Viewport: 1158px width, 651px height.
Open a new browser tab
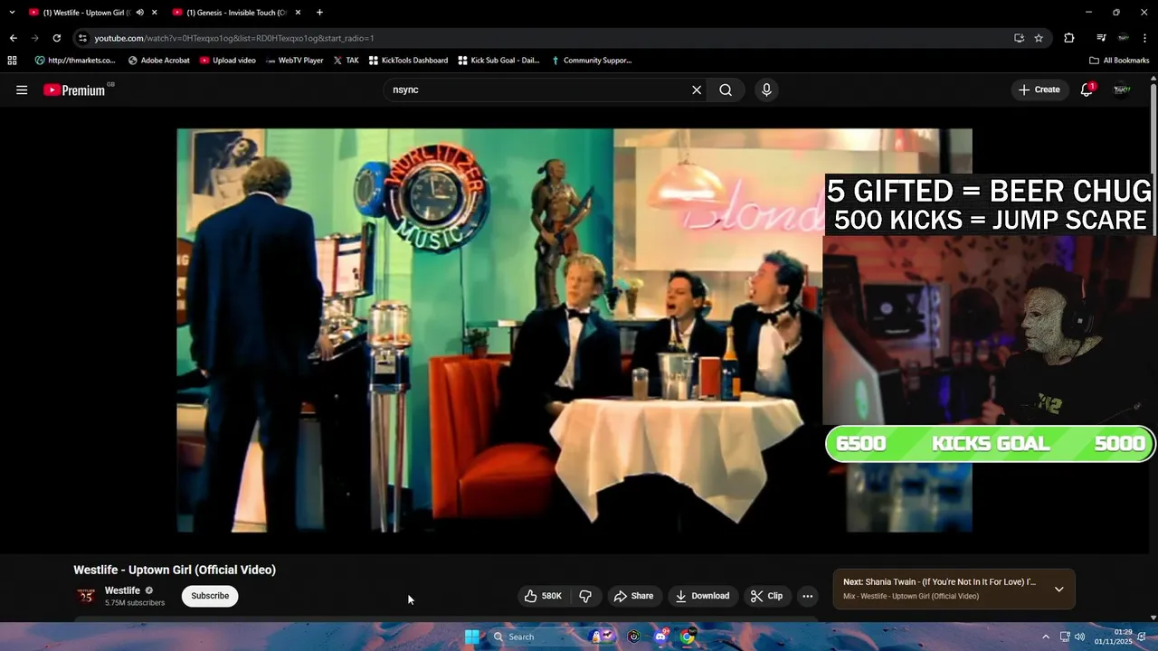pos(319,13)
